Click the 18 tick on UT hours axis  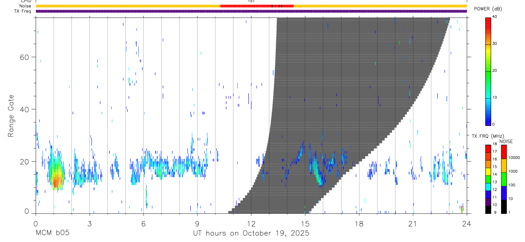pos(359,223)
